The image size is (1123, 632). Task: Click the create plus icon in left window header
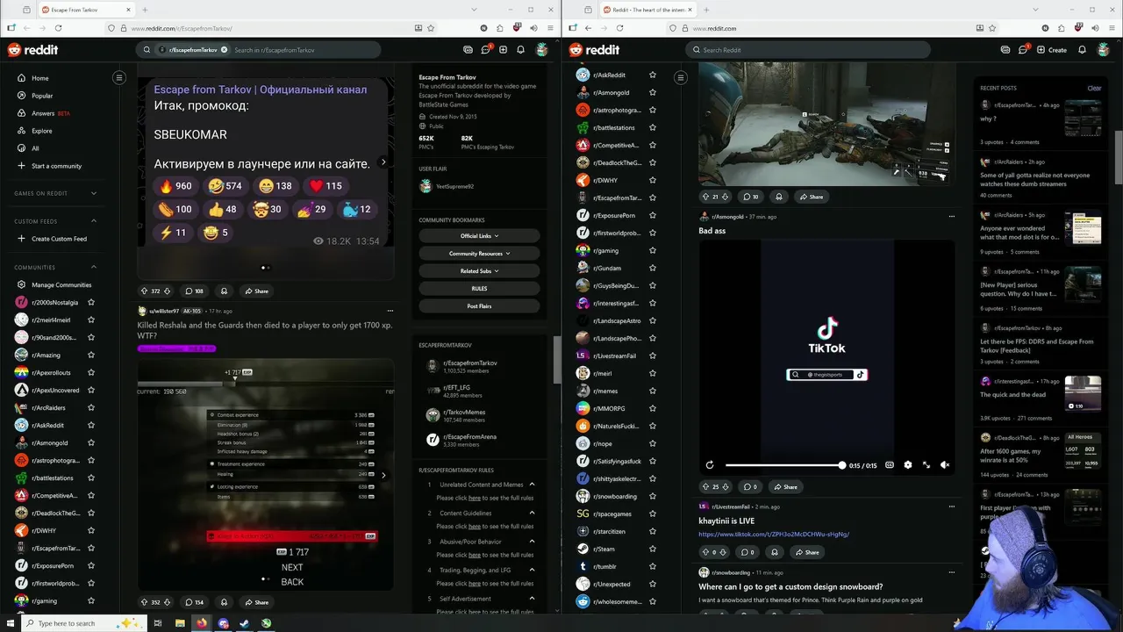click(503, 50)
